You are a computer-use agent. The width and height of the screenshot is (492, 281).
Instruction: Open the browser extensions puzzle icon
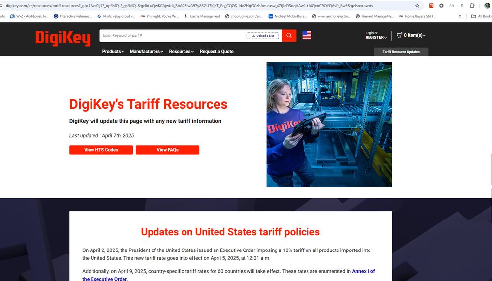coord(472,5)
